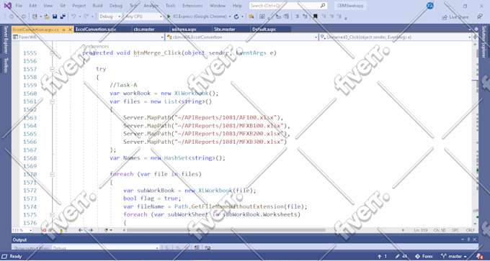
Task: Collapse the foreach block at line 1570
Action: pos(52,175)
